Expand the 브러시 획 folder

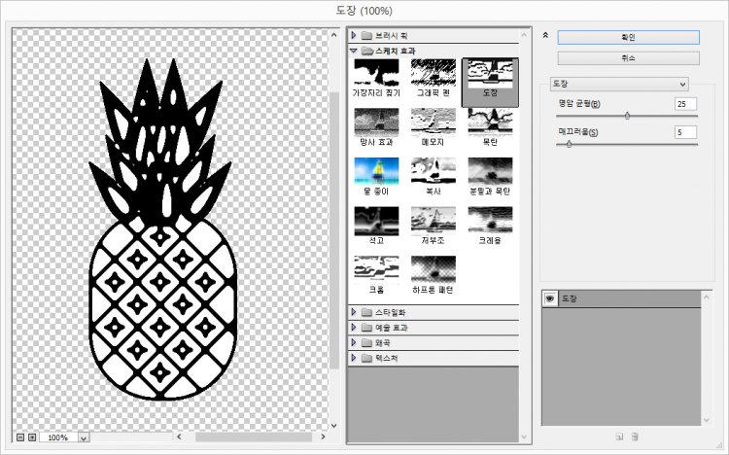(x=354, y=35)
